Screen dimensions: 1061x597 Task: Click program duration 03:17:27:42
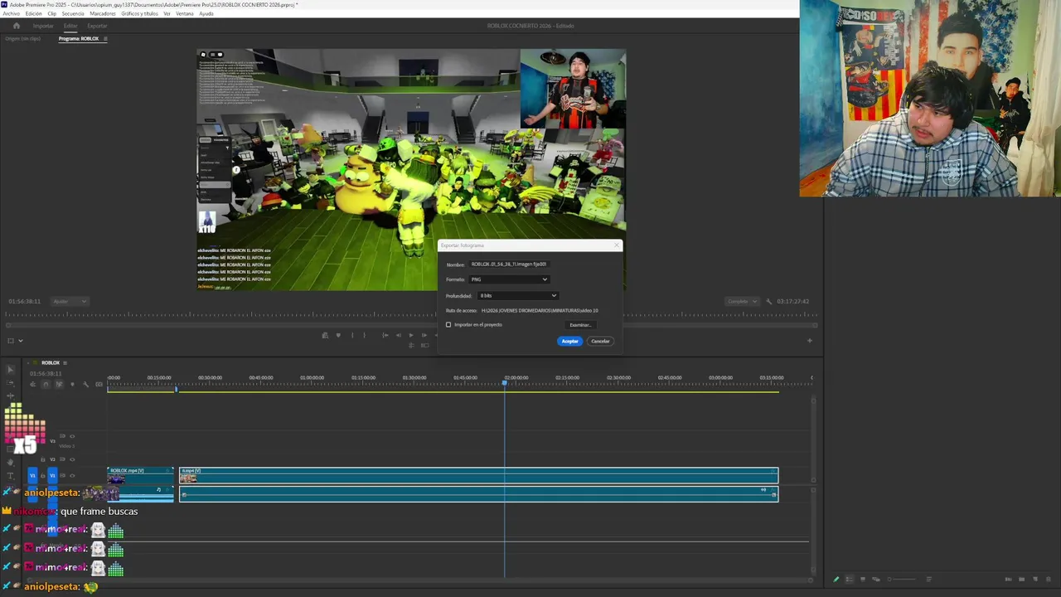tap(793, 301)
